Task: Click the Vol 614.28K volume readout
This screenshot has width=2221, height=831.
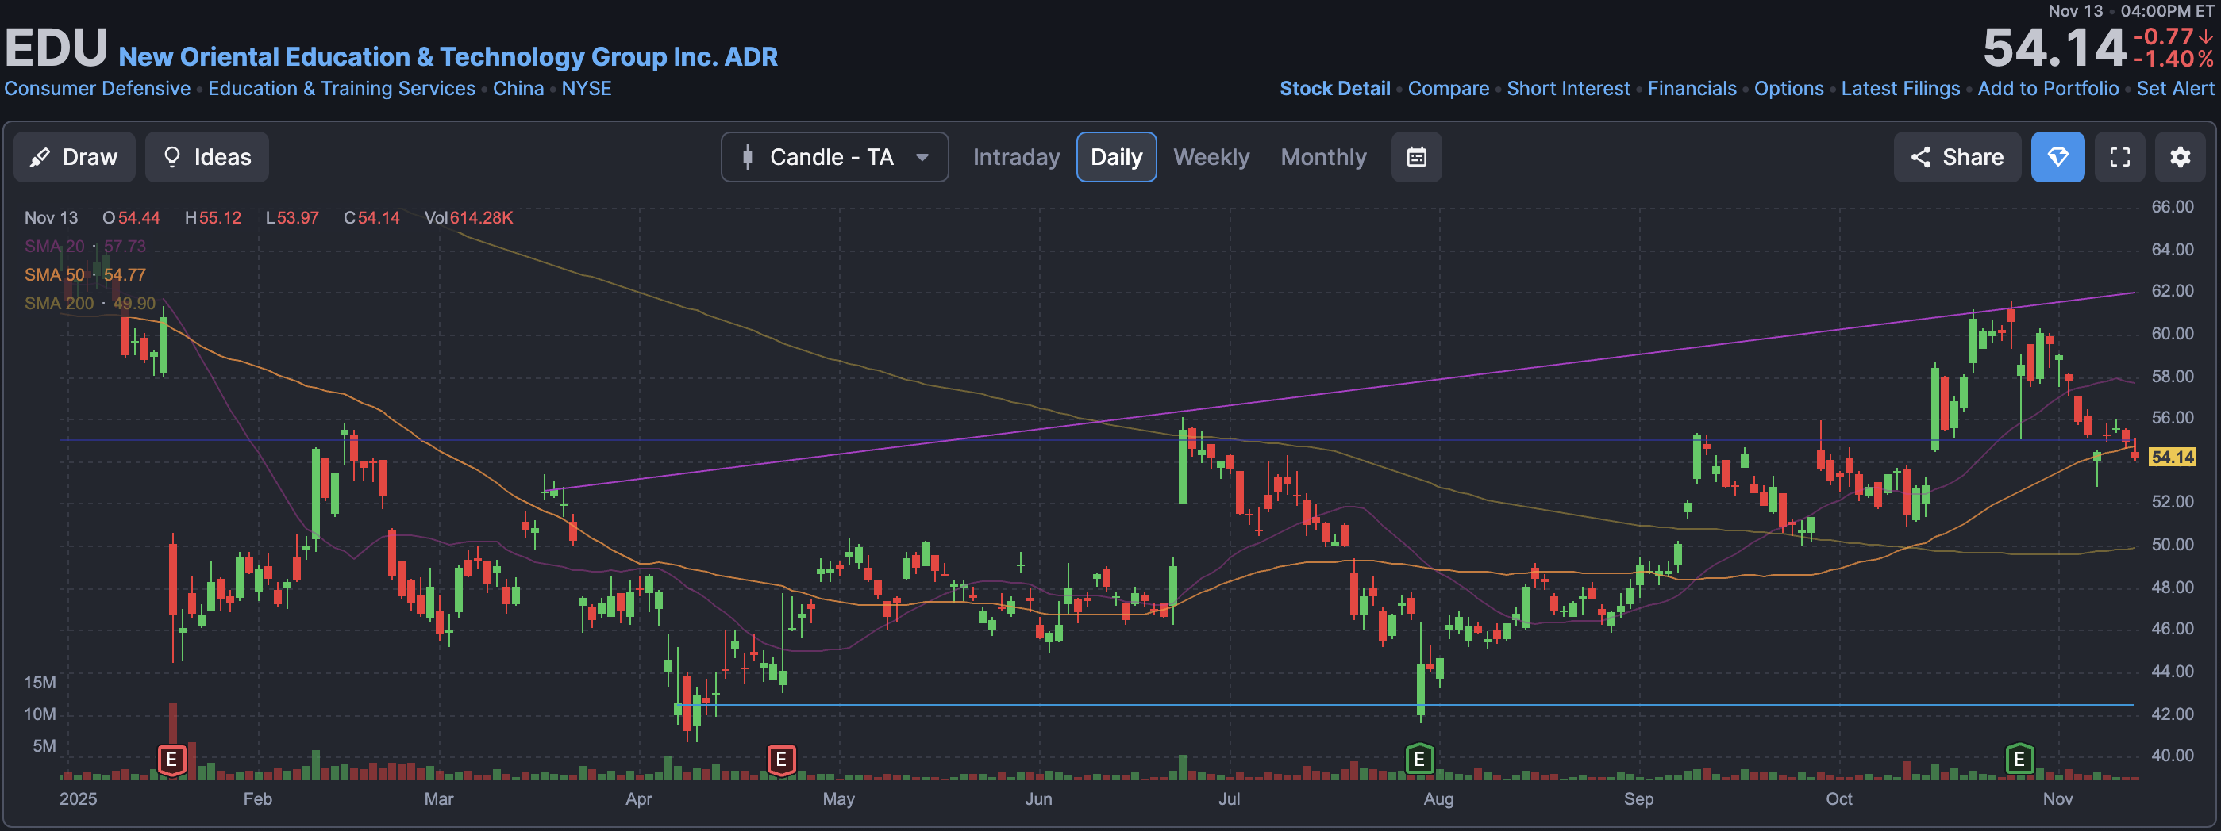Action: tap(468, 218)
